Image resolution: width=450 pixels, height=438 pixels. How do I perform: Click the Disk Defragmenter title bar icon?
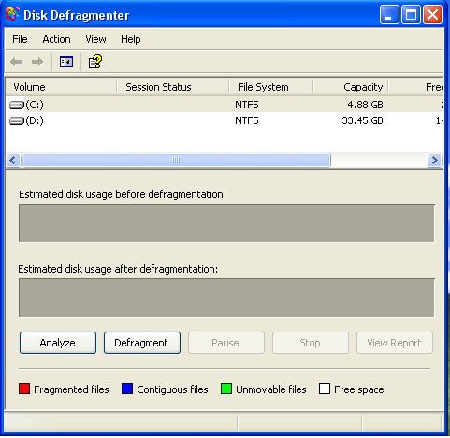12,14
